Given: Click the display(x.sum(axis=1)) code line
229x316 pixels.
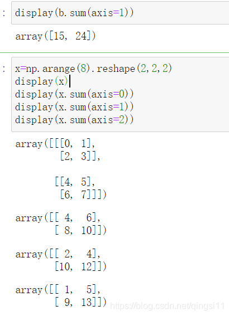Looking at the screenshot, I should pyautogui.click(x=74, y=107).
